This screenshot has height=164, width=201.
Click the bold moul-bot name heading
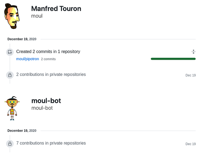[46, 101]
